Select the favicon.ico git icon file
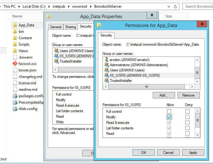The width and height of the screenshot is (213, 164). [x=15, y=63]
